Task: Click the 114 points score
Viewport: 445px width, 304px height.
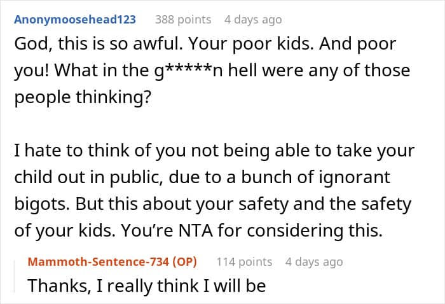Action: coord(244,261)
